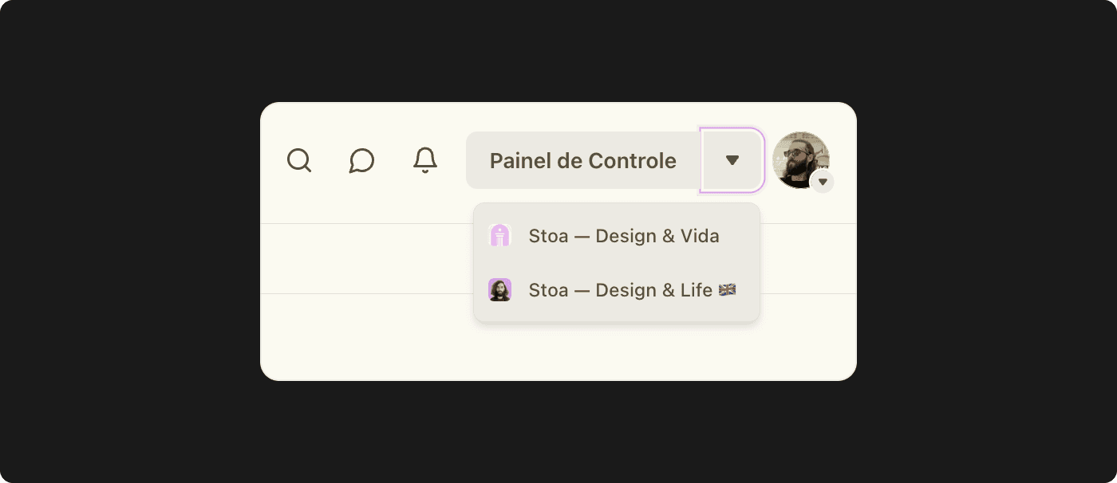The width and height of the screenshot is (1117, 483).
Task: Click the Stoa — Design & Life avatar icon
Action: pyautogui.click(x=499, y=289)
